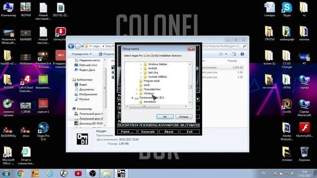
Task: Click Открыть in the Explorer toolbar
Action: [x=106, y=54]
